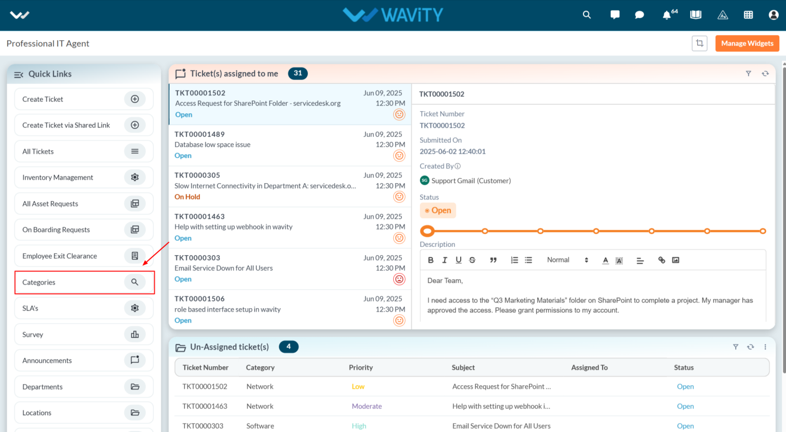Sort by Priority column header

pos(361,367)
